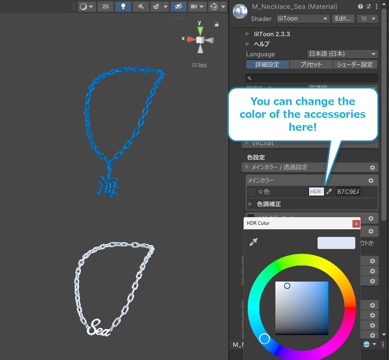Open the list-view dropdown beside Edit
Viewport: 389px width, 360px height.
pyautogui.click(x=367, y=19)
